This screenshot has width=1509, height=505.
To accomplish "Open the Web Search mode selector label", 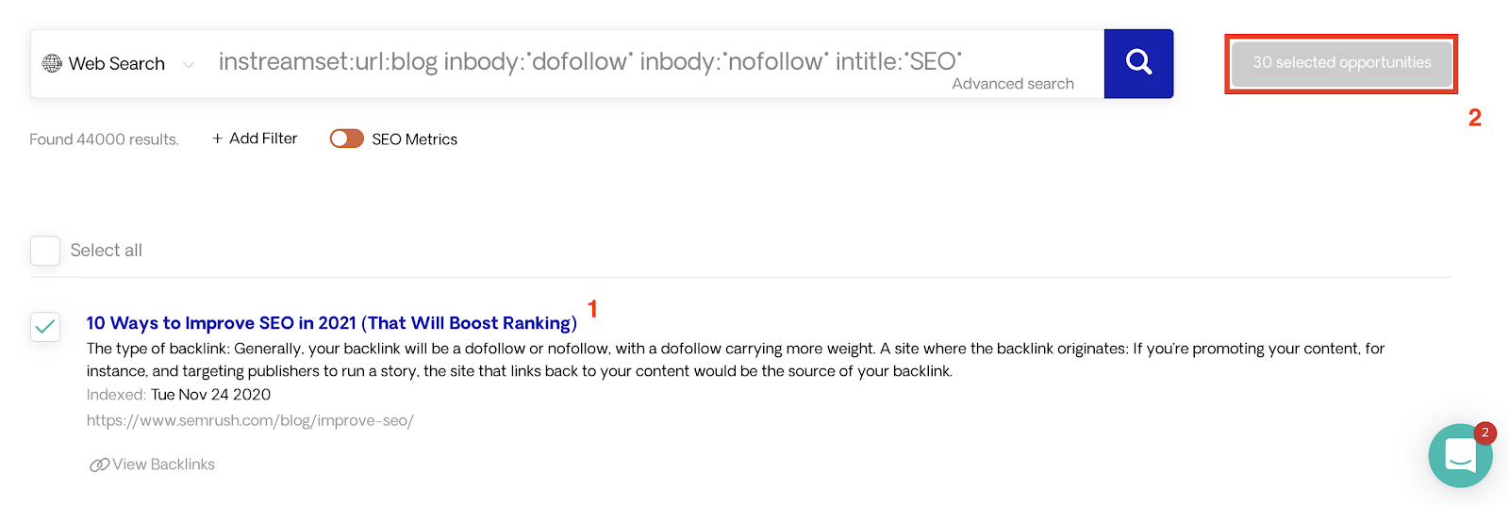I will 117,63.
